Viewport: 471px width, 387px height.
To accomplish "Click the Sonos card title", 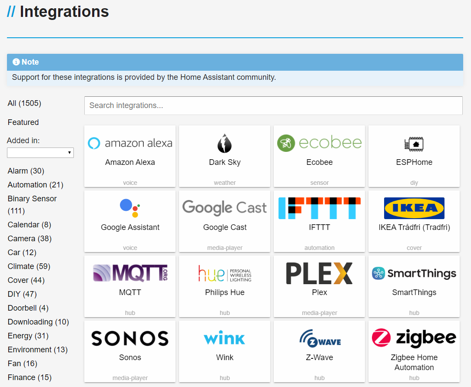I will point(130,357).
